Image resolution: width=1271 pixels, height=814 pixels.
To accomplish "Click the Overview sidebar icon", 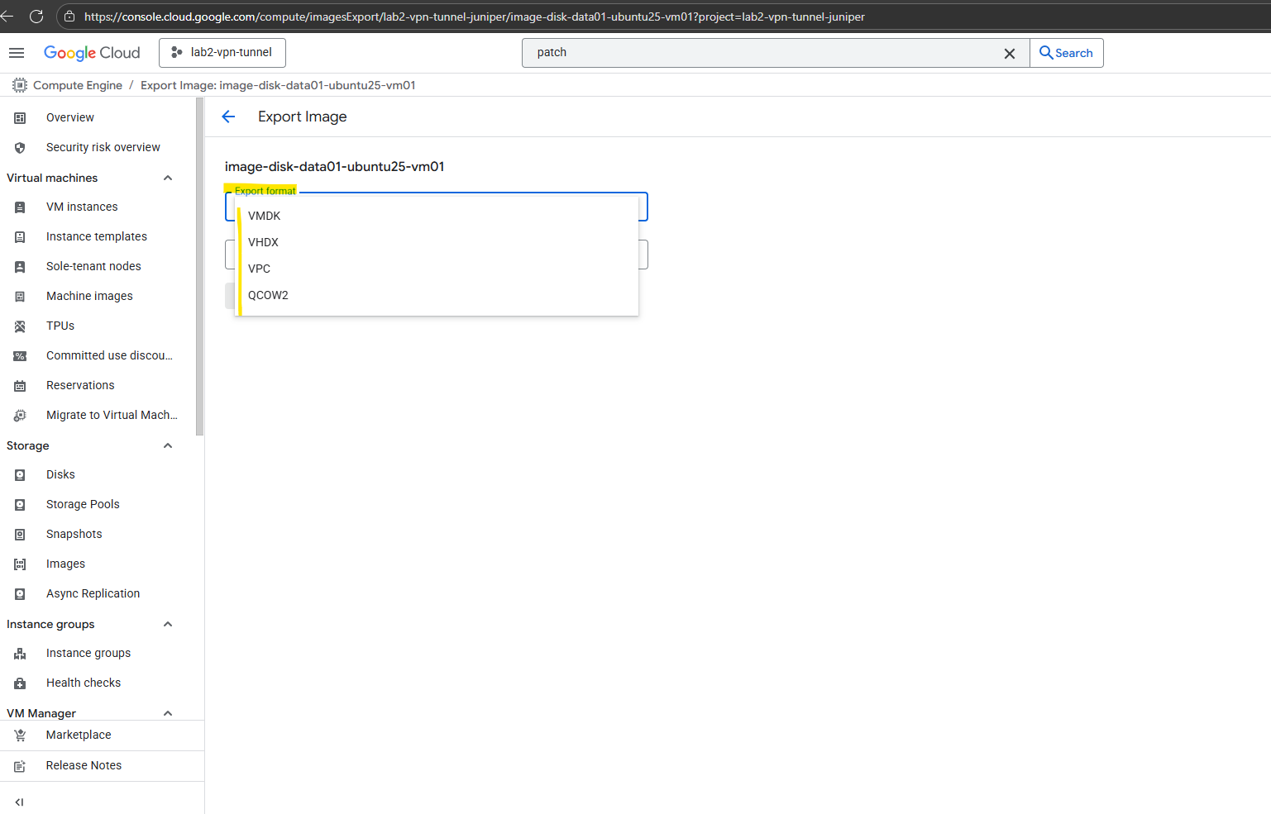I will tap(20, 118).
